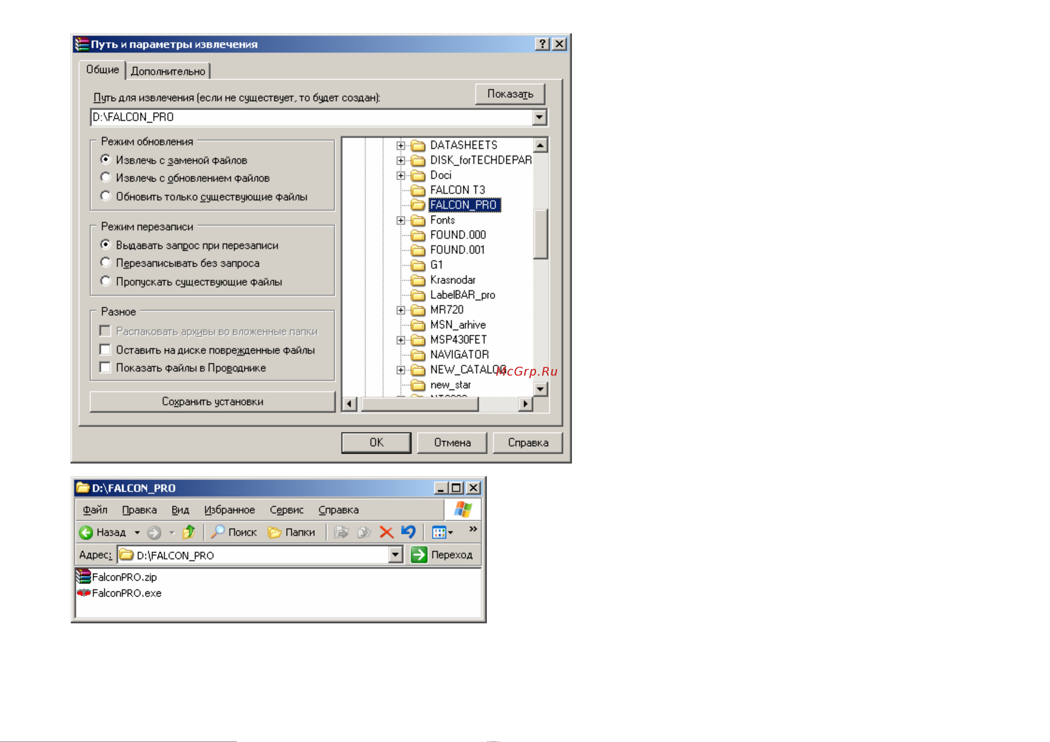Check 'Оставить на диске поврежденные файлы'
1050x742 pixels.
[x=105, y=350]
